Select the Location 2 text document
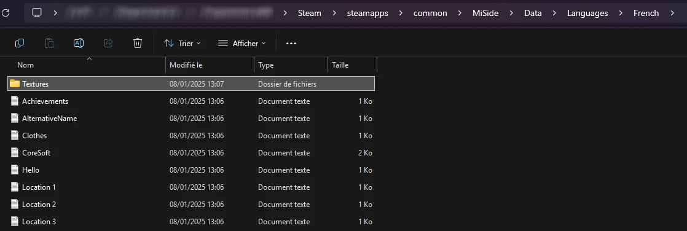The image size is (687, 231). click(x=191, y=204)
